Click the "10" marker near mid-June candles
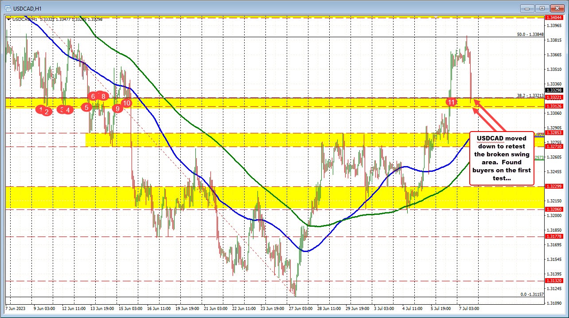This screenshot has width=569, height=318. click(x=126, y=102)
